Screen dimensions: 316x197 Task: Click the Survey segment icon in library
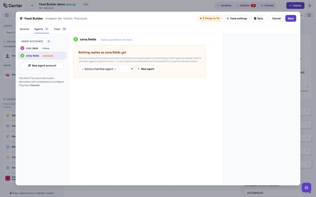pos(8,168)
